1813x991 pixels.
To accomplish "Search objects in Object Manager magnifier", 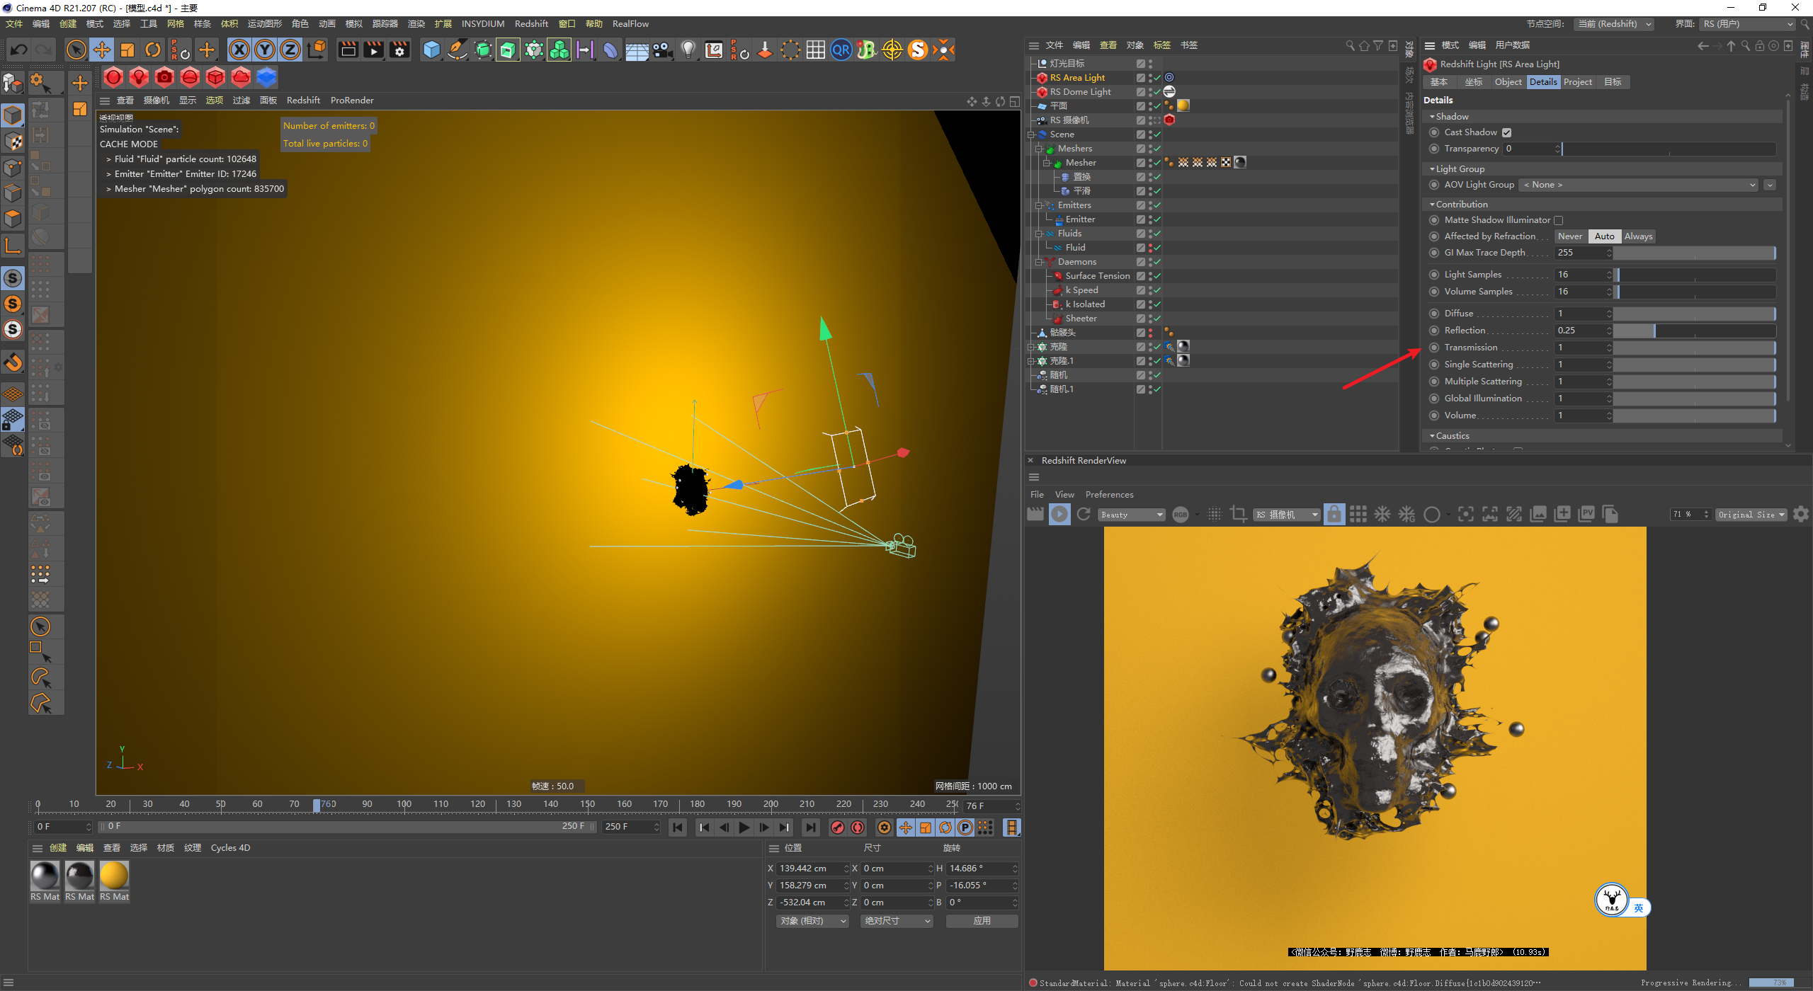I will coord(1350,45).
